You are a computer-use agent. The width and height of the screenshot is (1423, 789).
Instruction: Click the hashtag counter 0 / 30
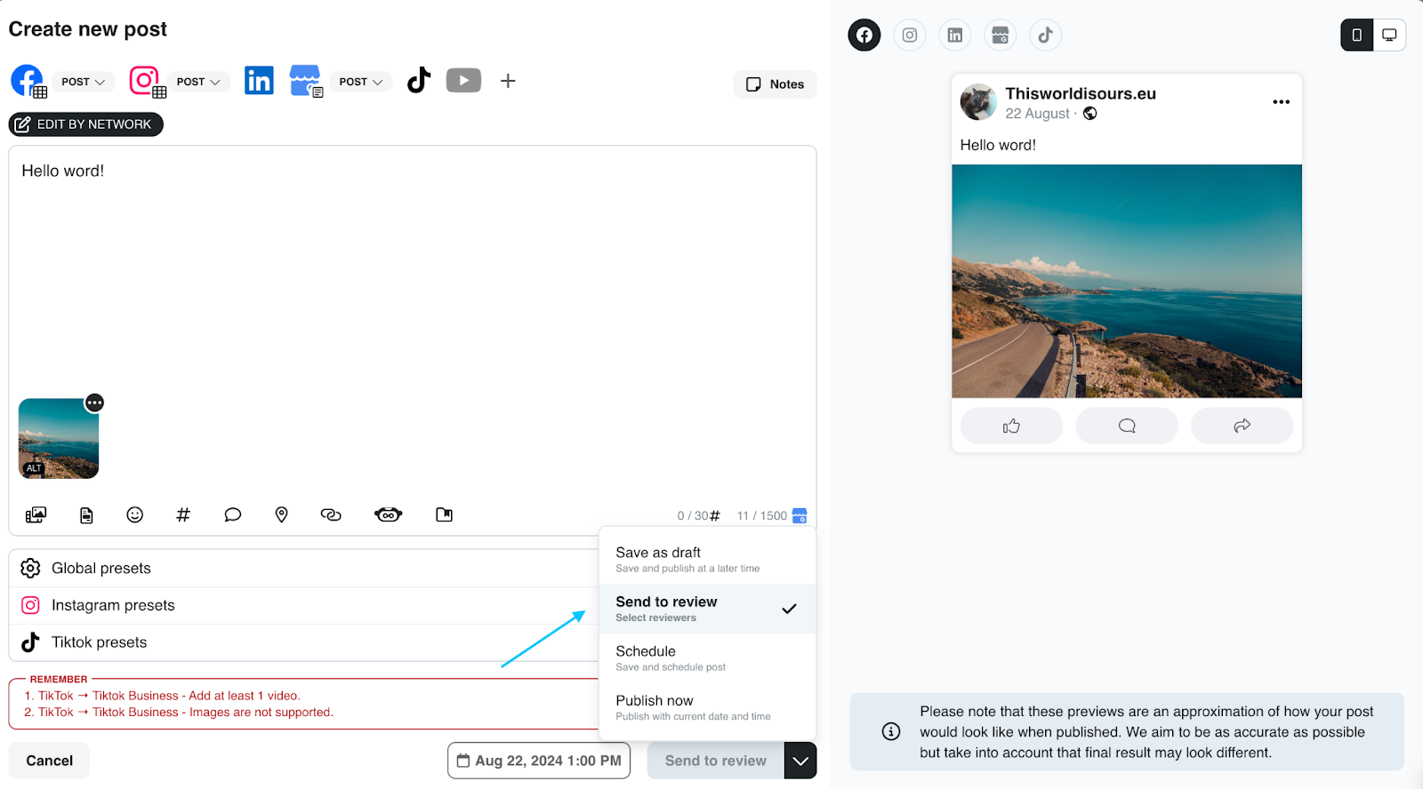tap(698, 516)
